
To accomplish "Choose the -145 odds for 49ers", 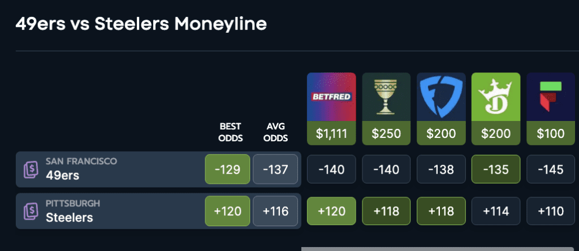I will coord(550,169).
